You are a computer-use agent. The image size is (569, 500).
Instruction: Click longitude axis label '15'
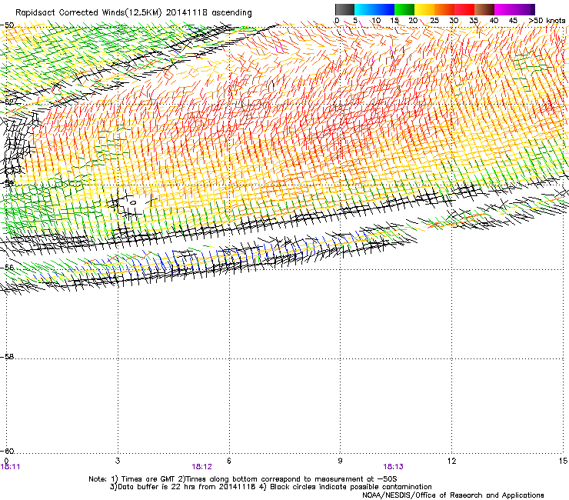(563, 461)
